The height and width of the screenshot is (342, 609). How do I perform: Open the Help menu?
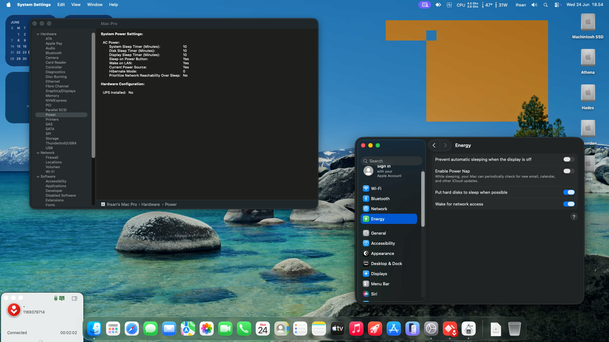click(x=113, y=5)
